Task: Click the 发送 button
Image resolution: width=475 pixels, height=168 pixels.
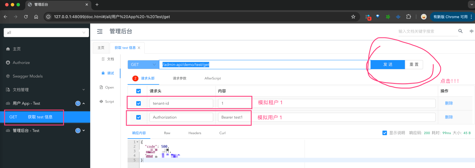Action: (387, 65)
